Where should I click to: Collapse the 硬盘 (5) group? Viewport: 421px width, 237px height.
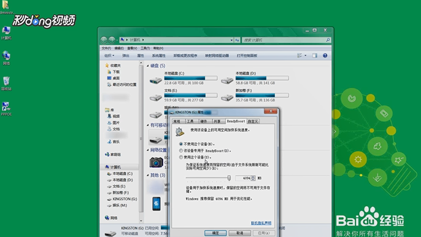[x=148, y=66]
